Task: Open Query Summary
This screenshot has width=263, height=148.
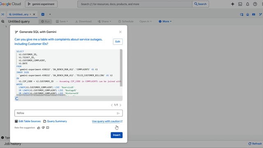Action: coord(55,121)
